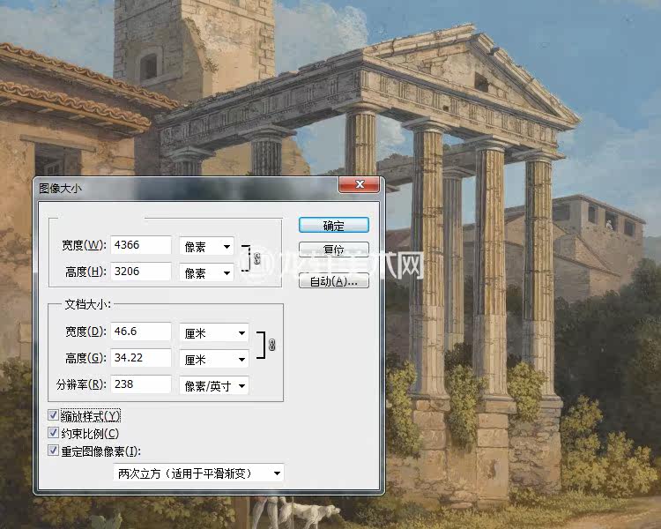This screenshot has height=529, width=661.
Task: Click the 复位 reset button
Action: point(333,250)
